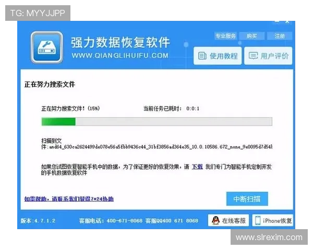Click the WWW.QIANGLIHUIFU.COM website text

click(x=120, y=56)
